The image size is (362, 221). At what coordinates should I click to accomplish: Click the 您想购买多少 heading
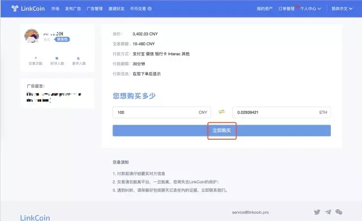click(134, 96)
